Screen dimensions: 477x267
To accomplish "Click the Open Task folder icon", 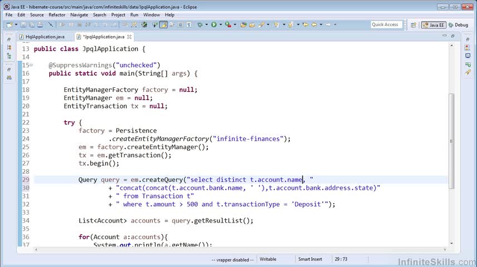I will tap(252, 24).
